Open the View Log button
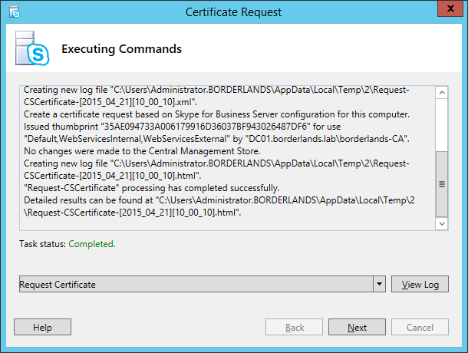The width and height of the screenshot is (468, 353). click(420, 284)
